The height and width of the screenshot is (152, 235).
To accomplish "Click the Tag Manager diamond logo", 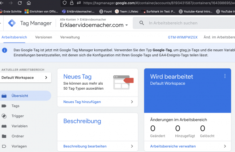I will point(12,23).
